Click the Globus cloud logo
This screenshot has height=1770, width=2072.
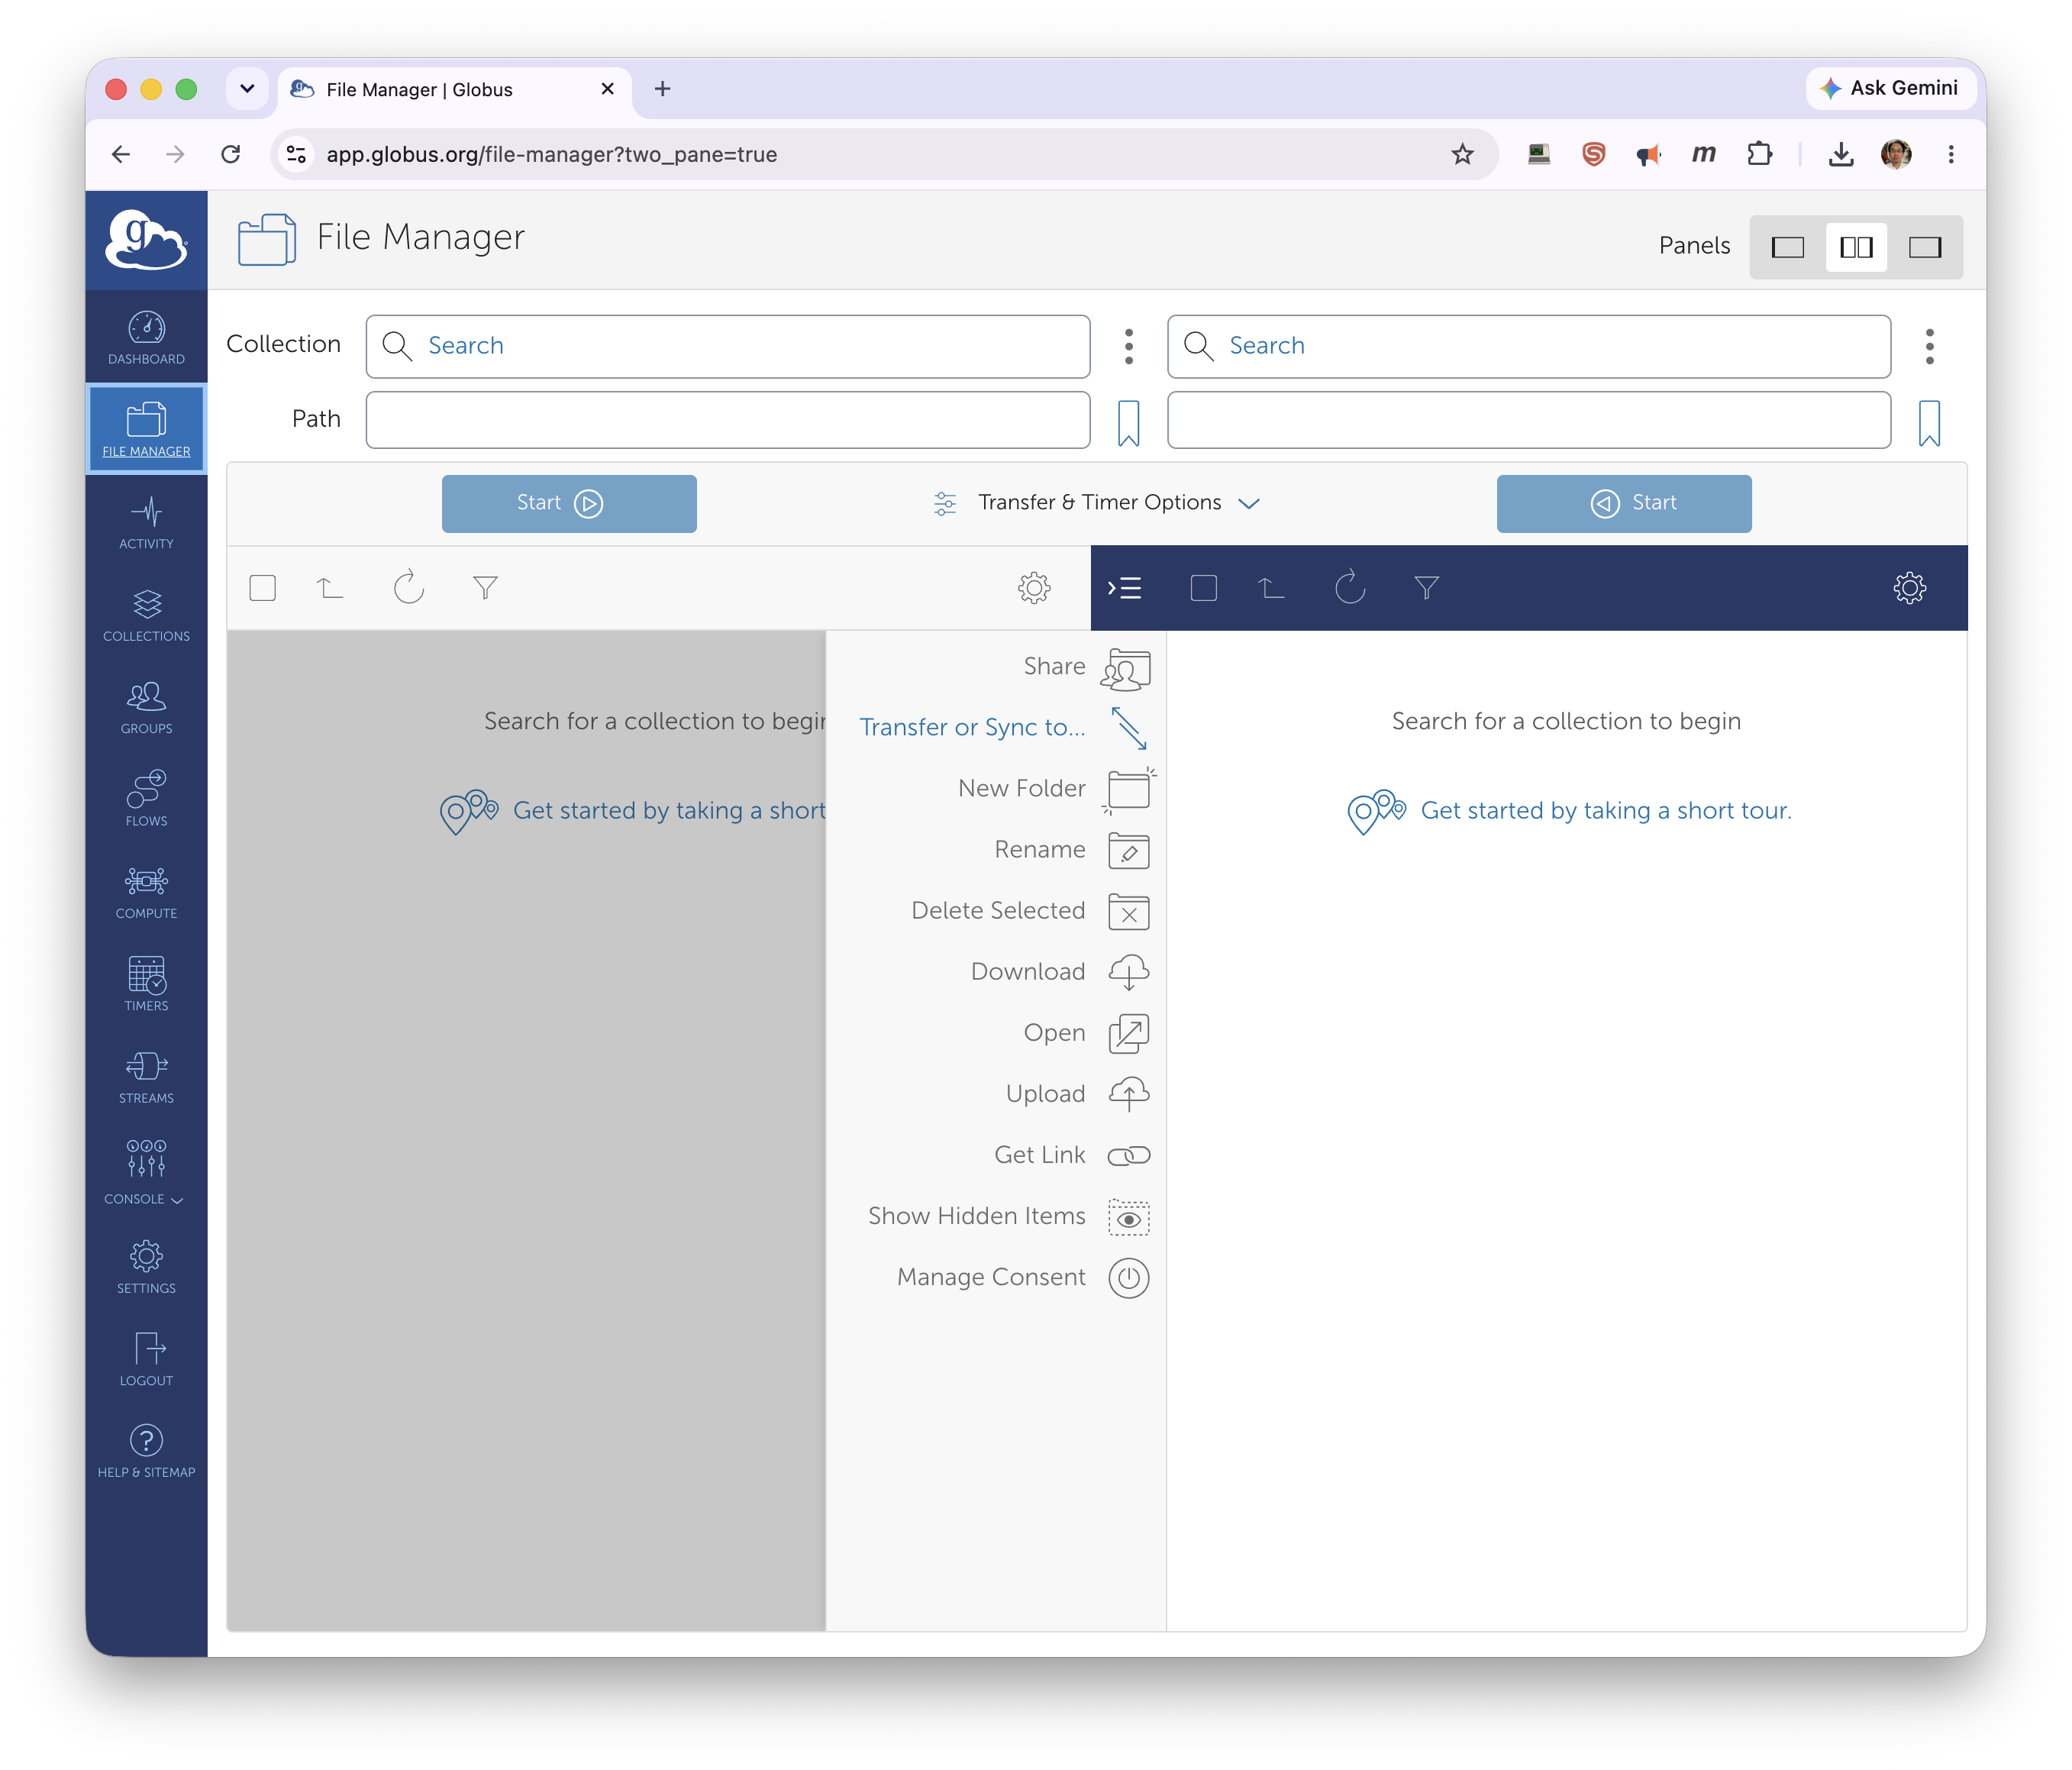click(x=146, y=240)
